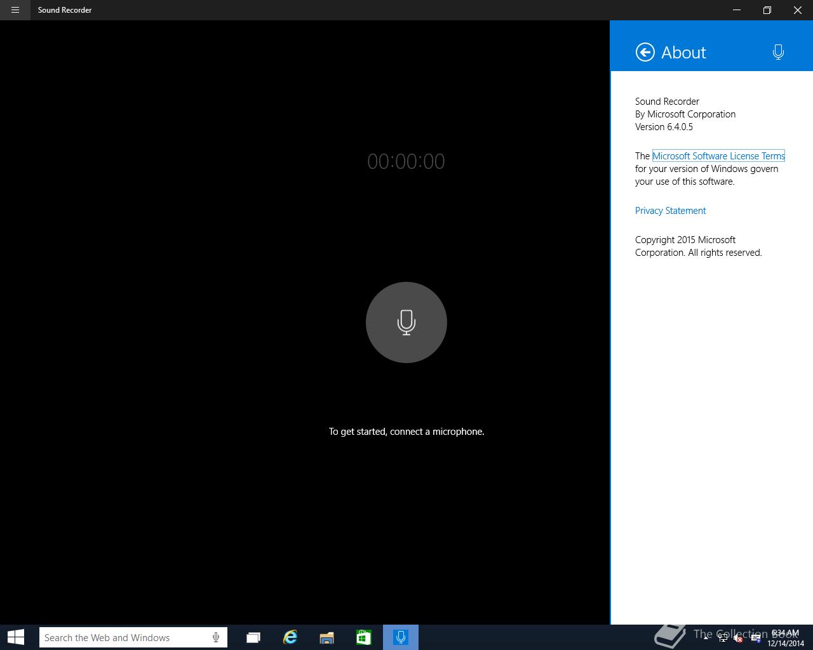Open the clock showing 12/14/2014
Image resolution: width=813 pixels, height=650 pixels.
click(785, 638)
